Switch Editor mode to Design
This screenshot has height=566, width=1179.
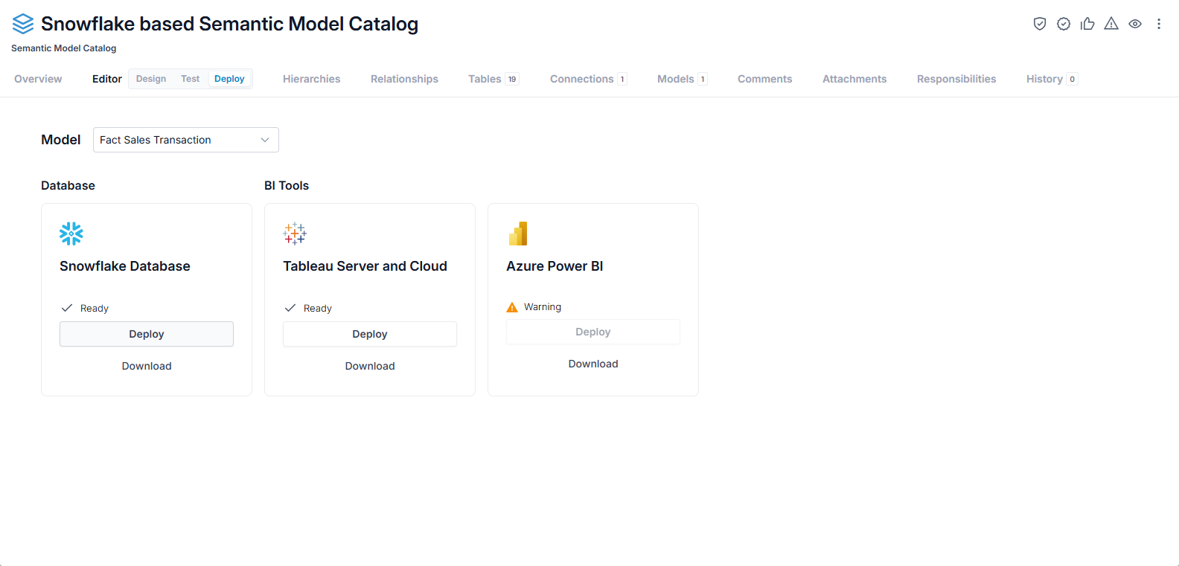click(151, 79)
